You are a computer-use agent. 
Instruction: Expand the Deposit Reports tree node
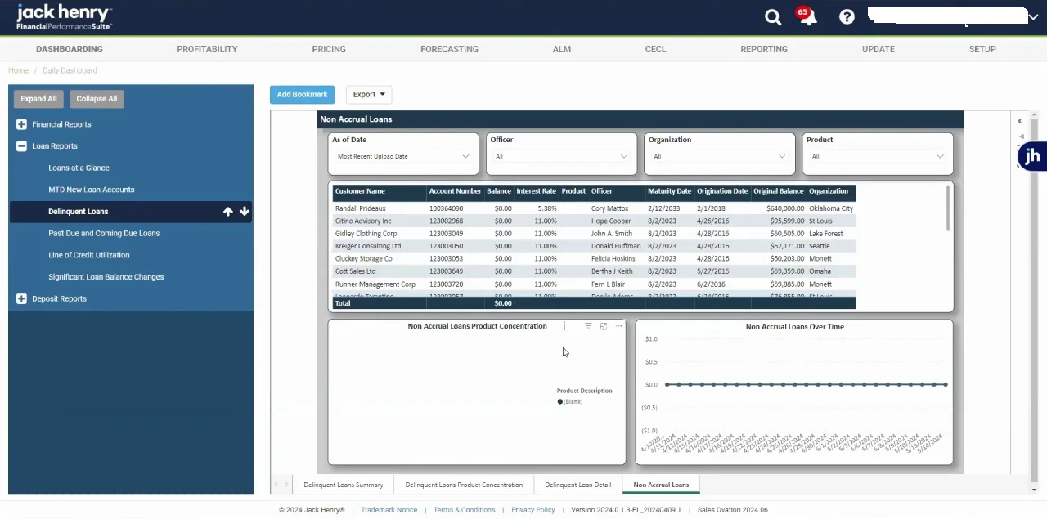21,299
